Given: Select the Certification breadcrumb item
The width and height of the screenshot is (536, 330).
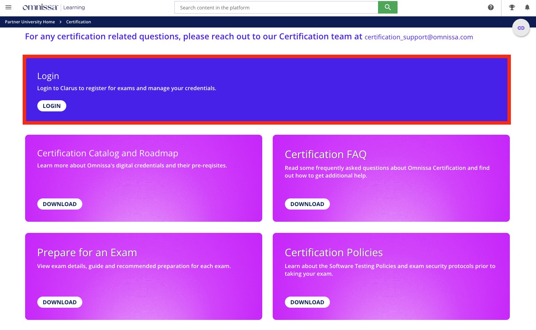Looking at the screenshot, I should [x=78, y=22].
